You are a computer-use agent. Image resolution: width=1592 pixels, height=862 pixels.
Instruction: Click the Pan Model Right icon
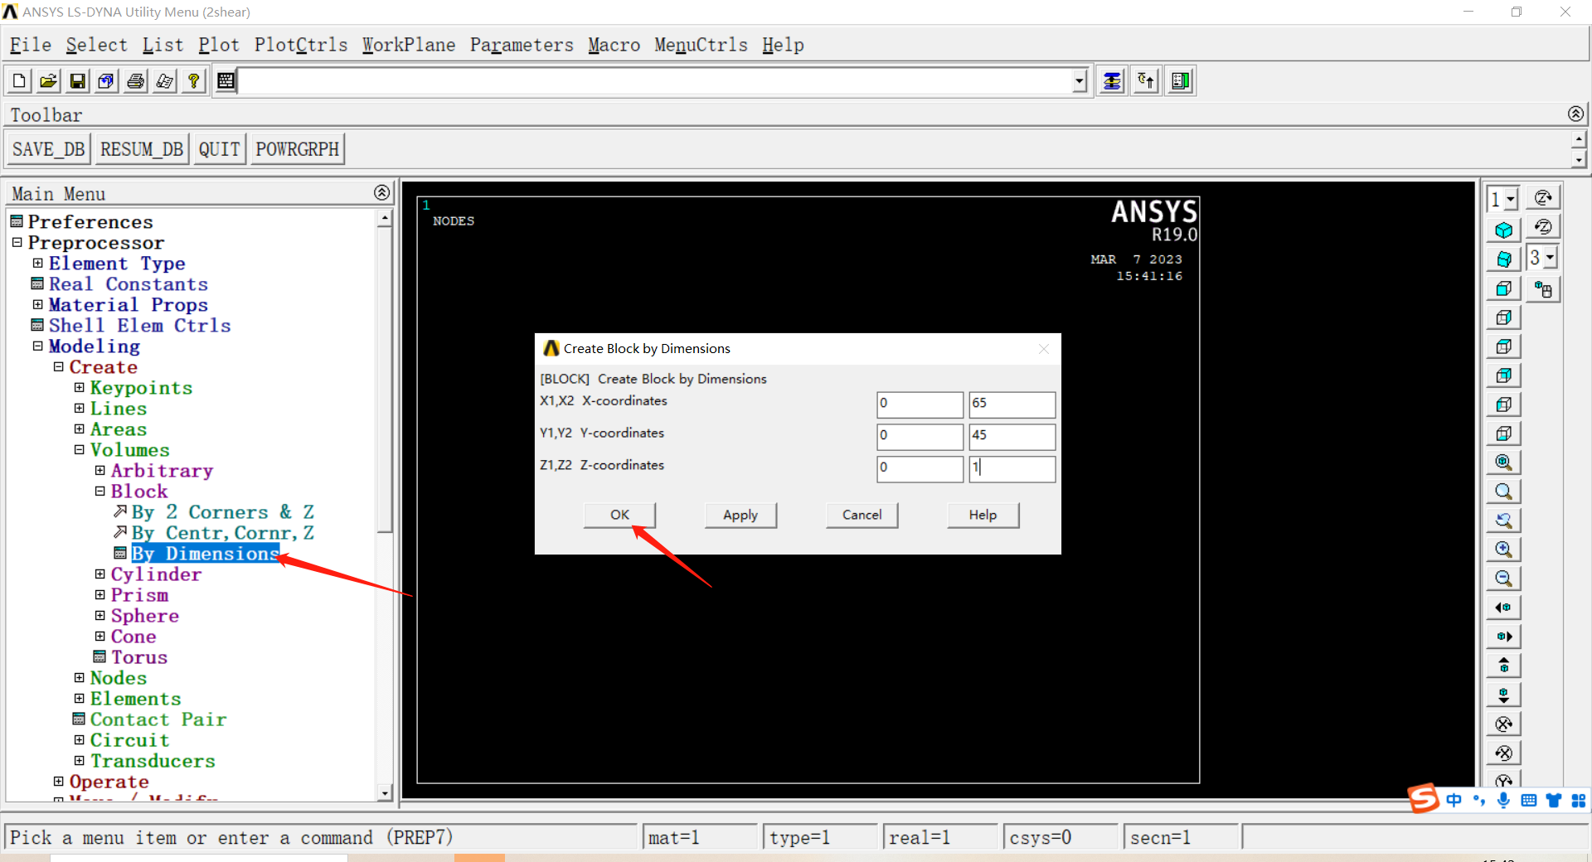pos(1503,637)
